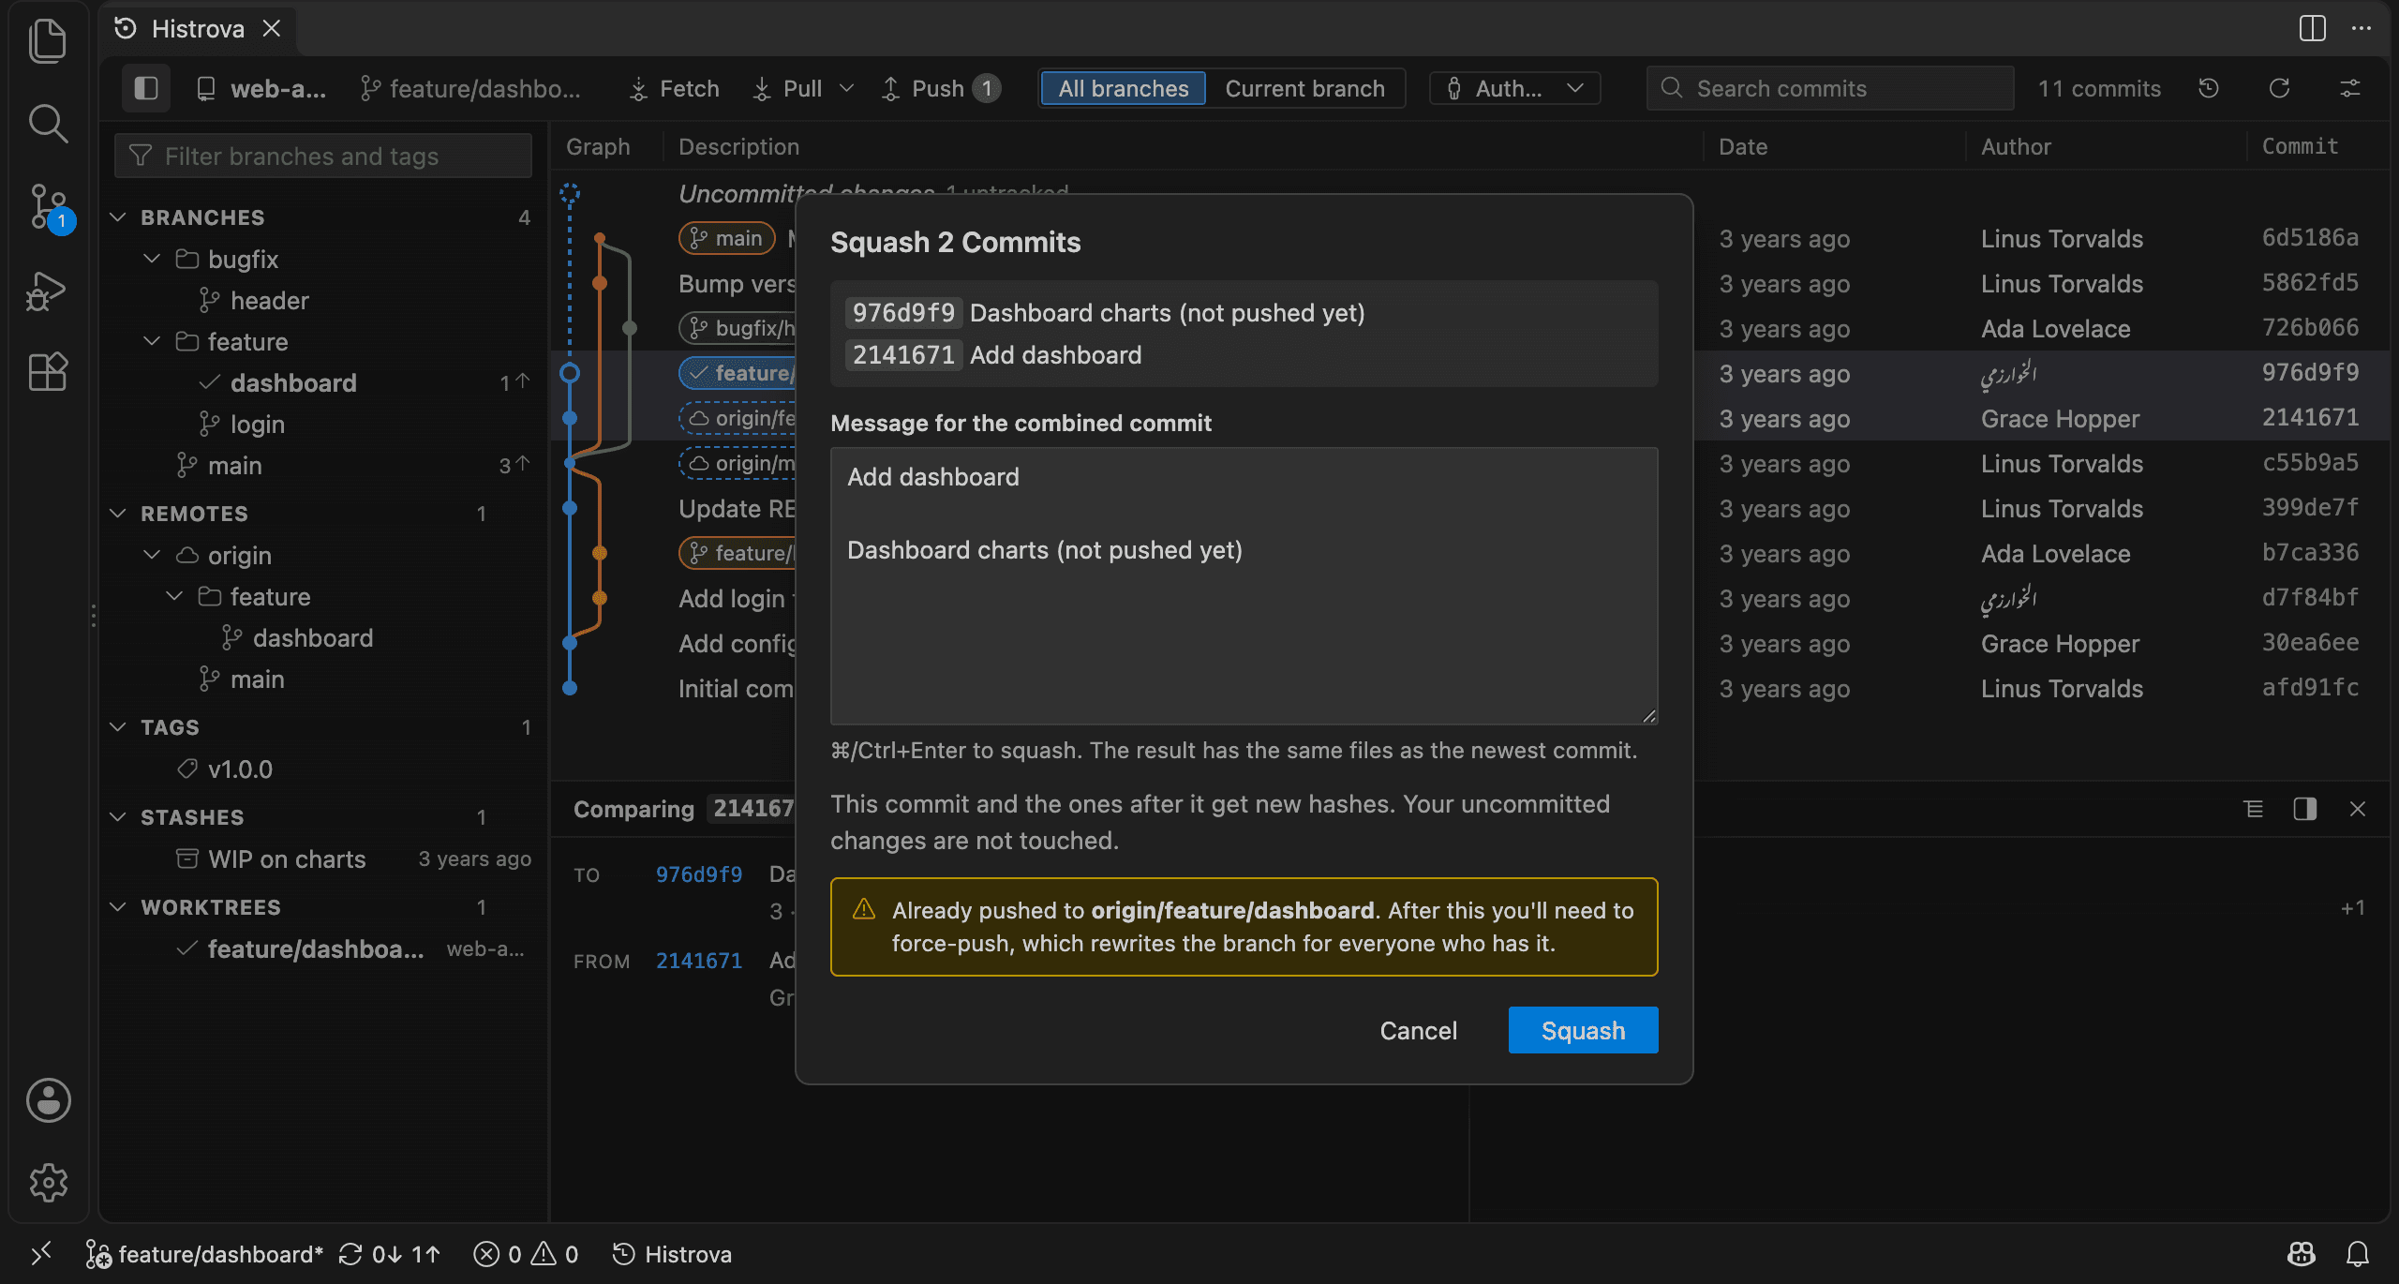The height and width of the screenshot is (1284, 2399).
Task: Focus the Filter branches and tags field
Action: (x=322, y=156)
